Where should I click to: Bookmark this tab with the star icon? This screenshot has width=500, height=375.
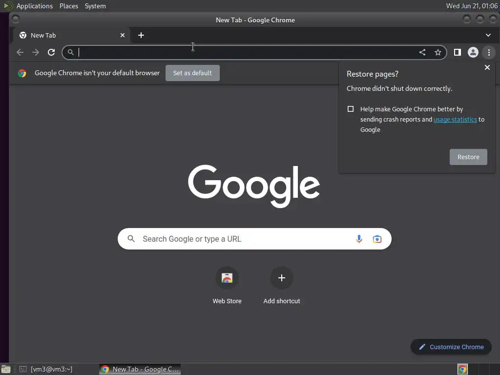438,52
